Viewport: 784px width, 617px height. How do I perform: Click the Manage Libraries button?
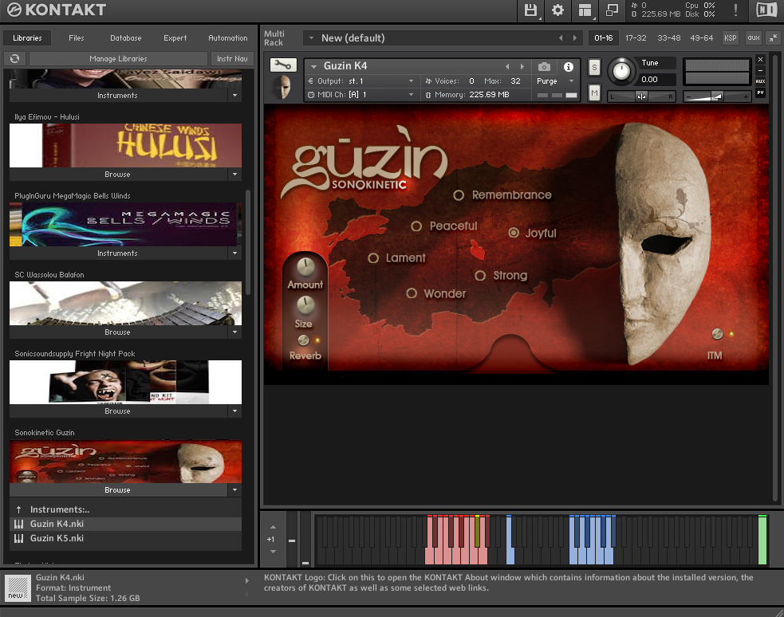119,58
